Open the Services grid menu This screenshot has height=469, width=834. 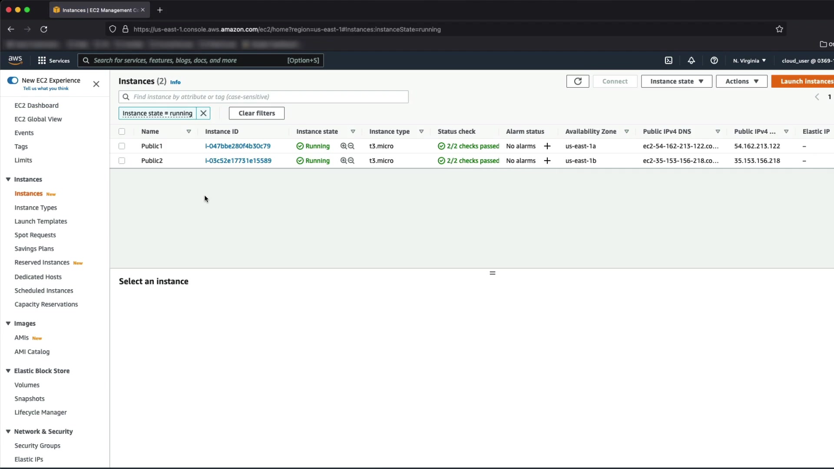pos(53,60)
